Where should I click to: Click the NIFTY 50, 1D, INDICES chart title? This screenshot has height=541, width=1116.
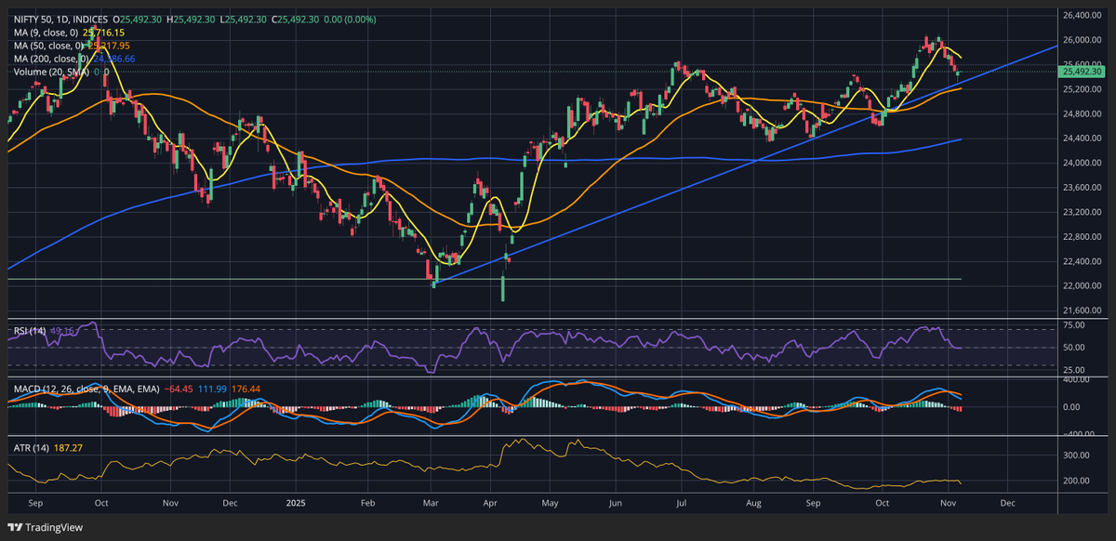[60, 19]
